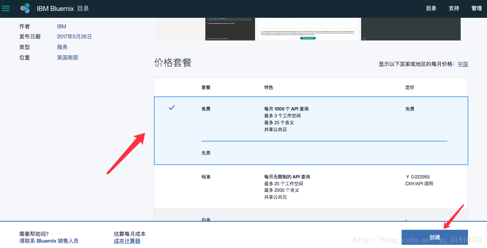Select the 标准 pricing plan row
487x248 pixels.
point(311,187)
